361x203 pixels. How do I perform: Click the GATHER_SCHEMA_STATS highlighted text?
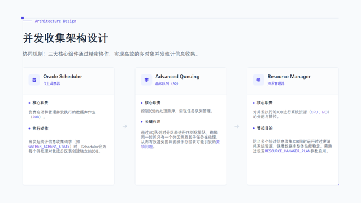pyautogui.click(x=49, y=147)
